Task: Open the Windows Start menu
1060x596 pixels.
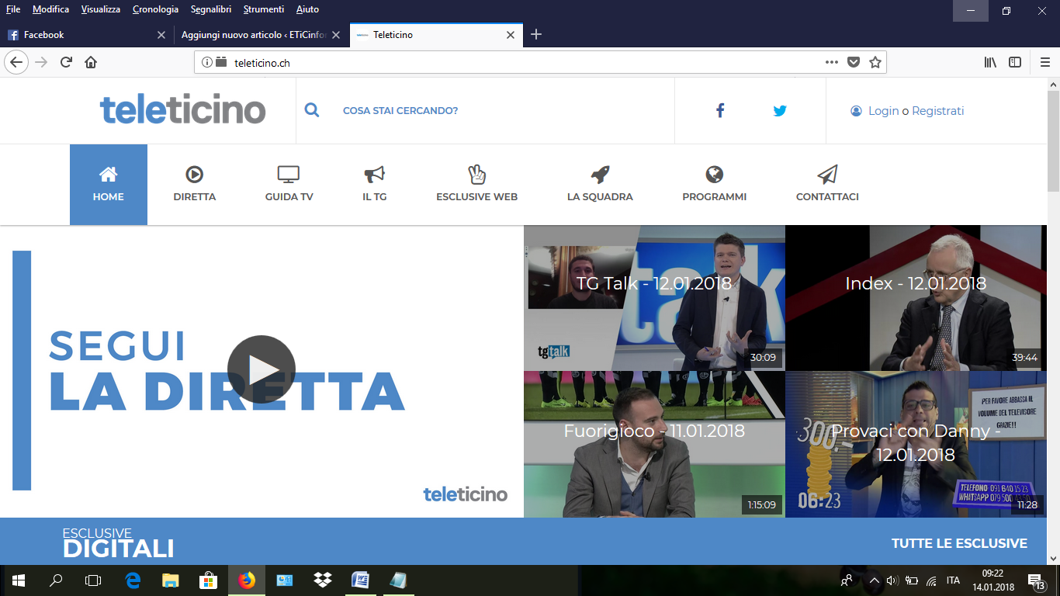Action: (x=19, y=580)
